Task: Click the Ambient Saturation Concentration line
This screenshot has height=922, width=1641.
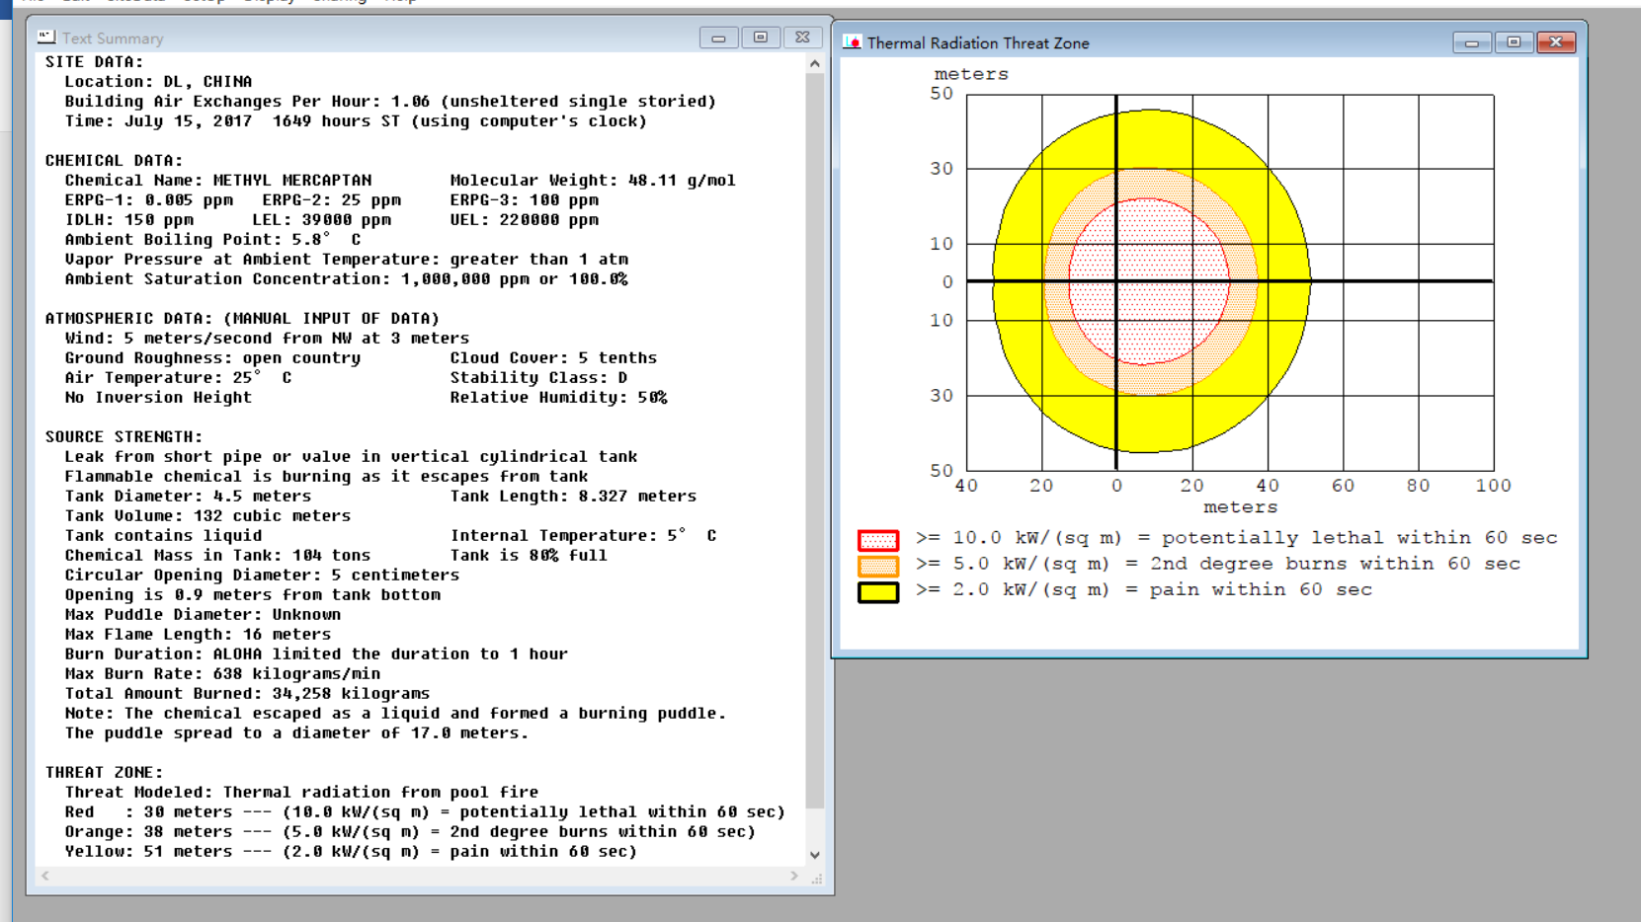Action: pos(346,279)
